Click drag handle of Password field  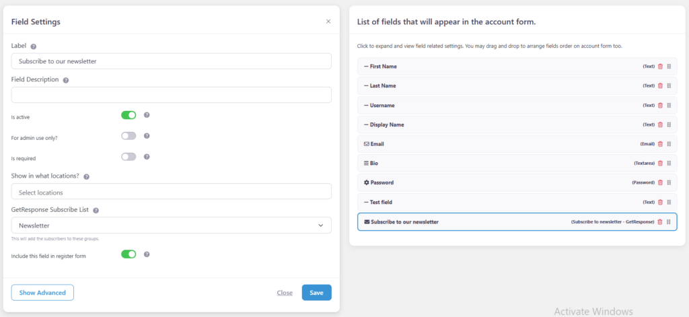point(669,183)
